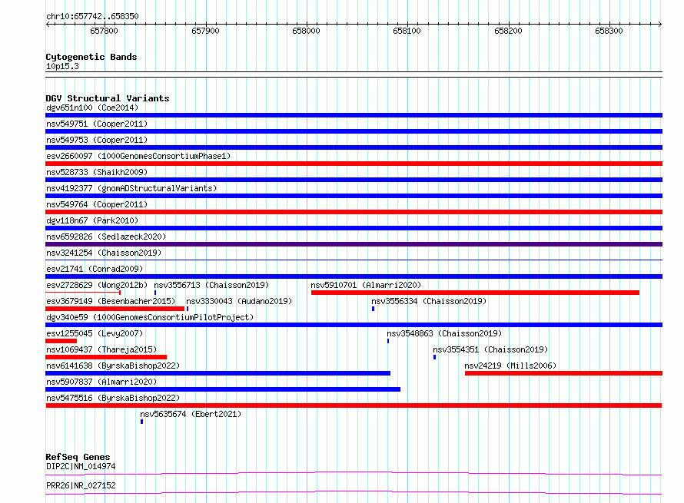Click the blue bar under nsv5907837
Viewport: 684px width, 503px height.
[223, 389]
